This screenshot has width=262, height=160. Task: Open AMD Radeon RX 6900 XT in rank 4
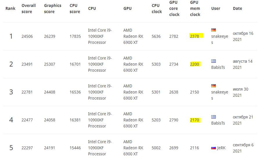tap(133, 120)
